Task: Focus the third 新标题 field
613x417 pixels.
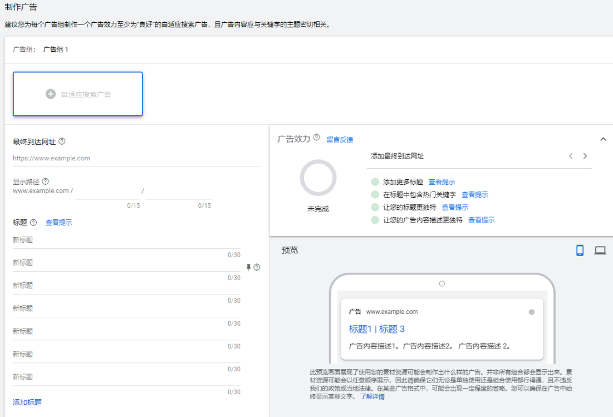Action: tap(127, 286)
